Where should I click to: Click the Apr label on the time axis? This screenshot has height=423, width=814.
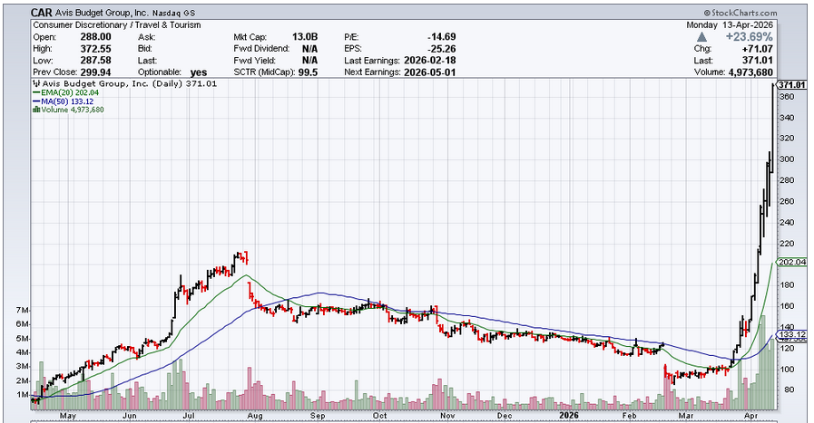pyautogui.click(x=750, y=416)
